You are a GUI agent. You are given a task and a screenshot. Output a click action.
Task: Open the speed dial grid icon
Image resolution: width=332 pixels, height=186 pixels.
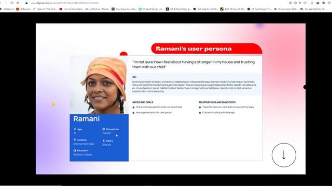(18, 3)
